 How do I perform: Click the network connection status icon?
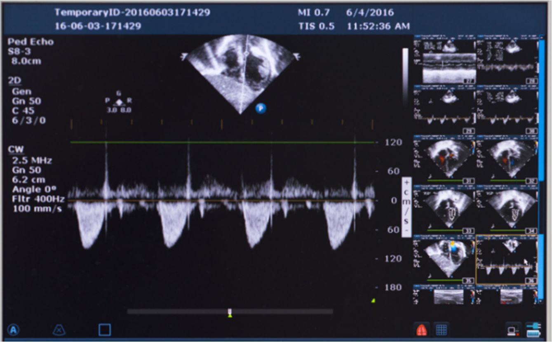coord(513,330)
